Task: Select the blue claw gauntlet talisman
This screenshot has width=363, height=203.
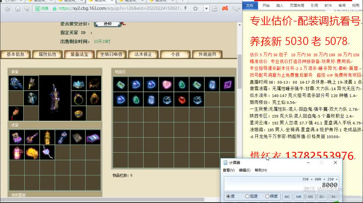Action: tap(62, 137)
